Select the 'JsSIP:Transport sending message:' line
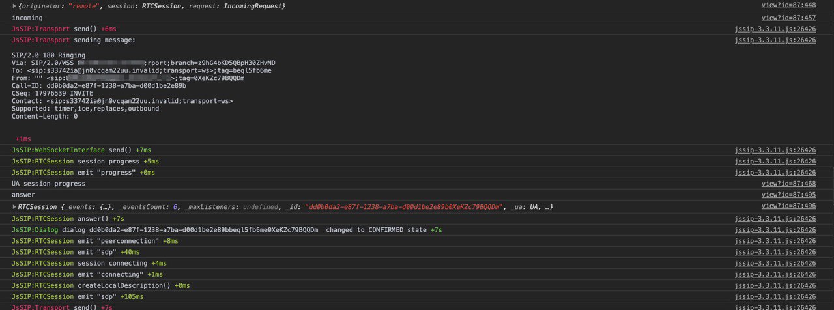This screenshot has width=834, height=310. pyautogui.click(x=74, y=40)
